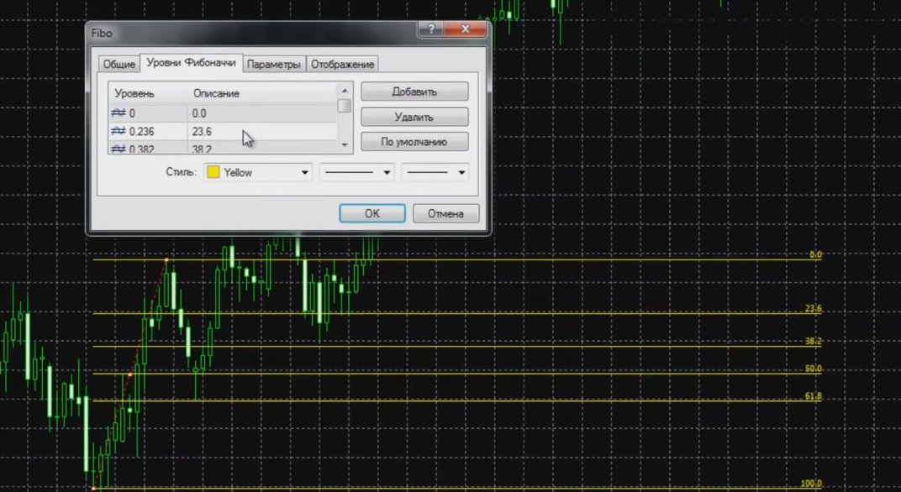Open the Параметры tab
The image size is (901, 492).
click(x=273, y=65)
